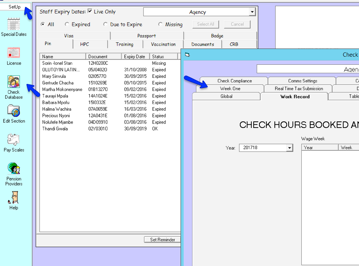Open the Check Database icon
This screenshot has width=359, height=266.
(x=14, y=82)
